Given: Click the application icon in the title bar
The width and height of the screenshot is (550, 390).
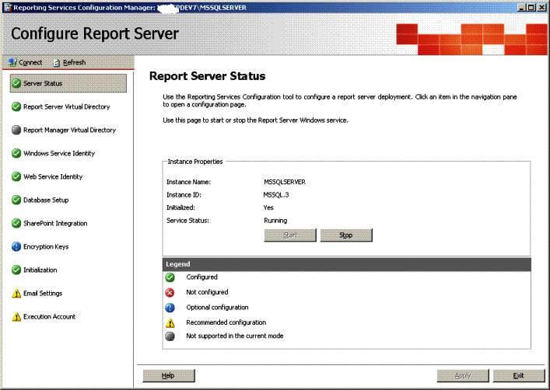Looking at the screenshot, I should tap(7, 7).
